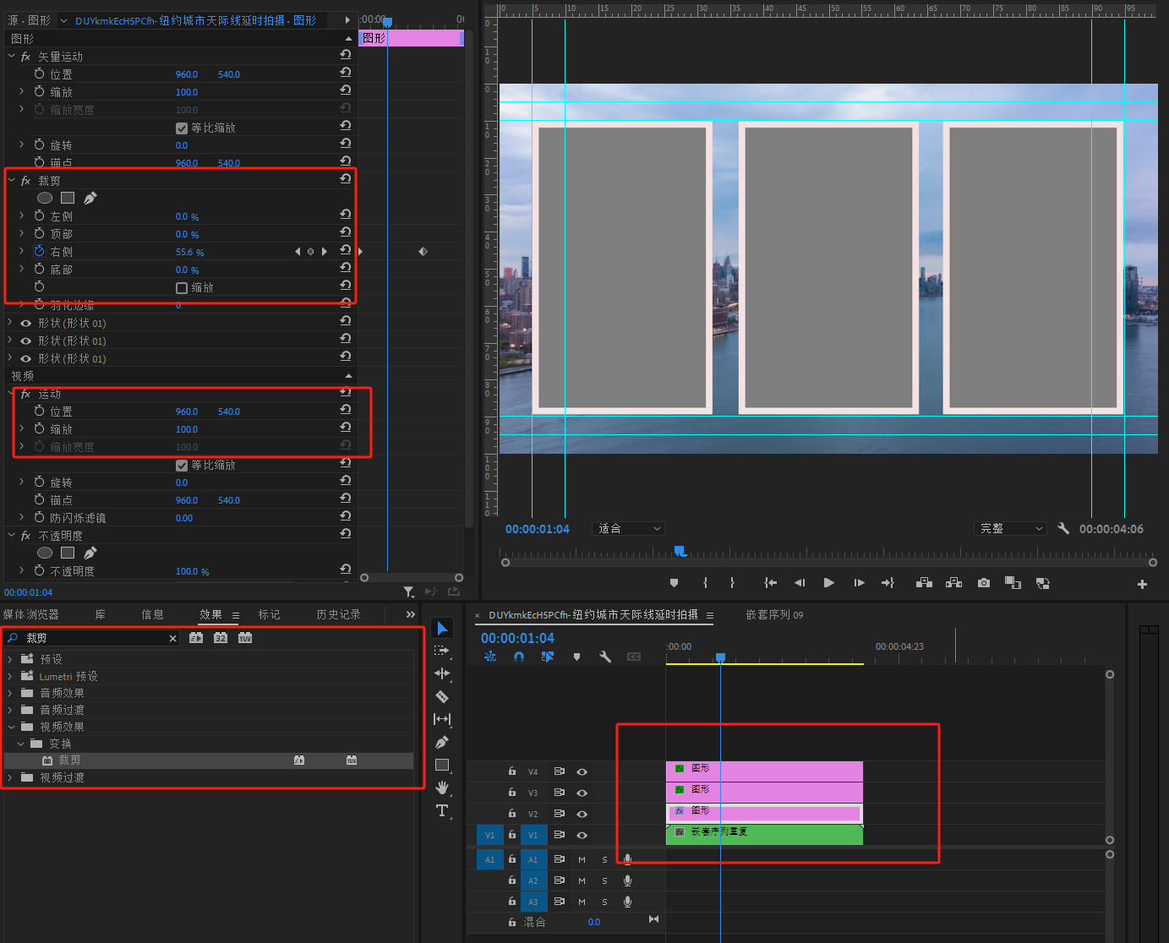This screenshot has width=1169, height=943.
Task: Expand the Lumetri 预设 folder
Action: point(10,676)
